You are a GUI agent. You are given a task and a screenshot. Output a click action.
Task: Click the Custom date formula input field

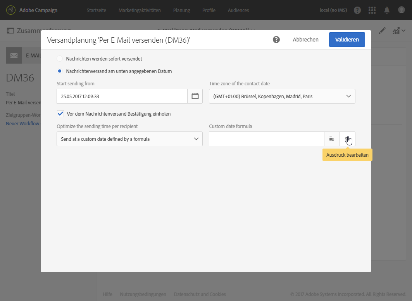pos(266,139)
